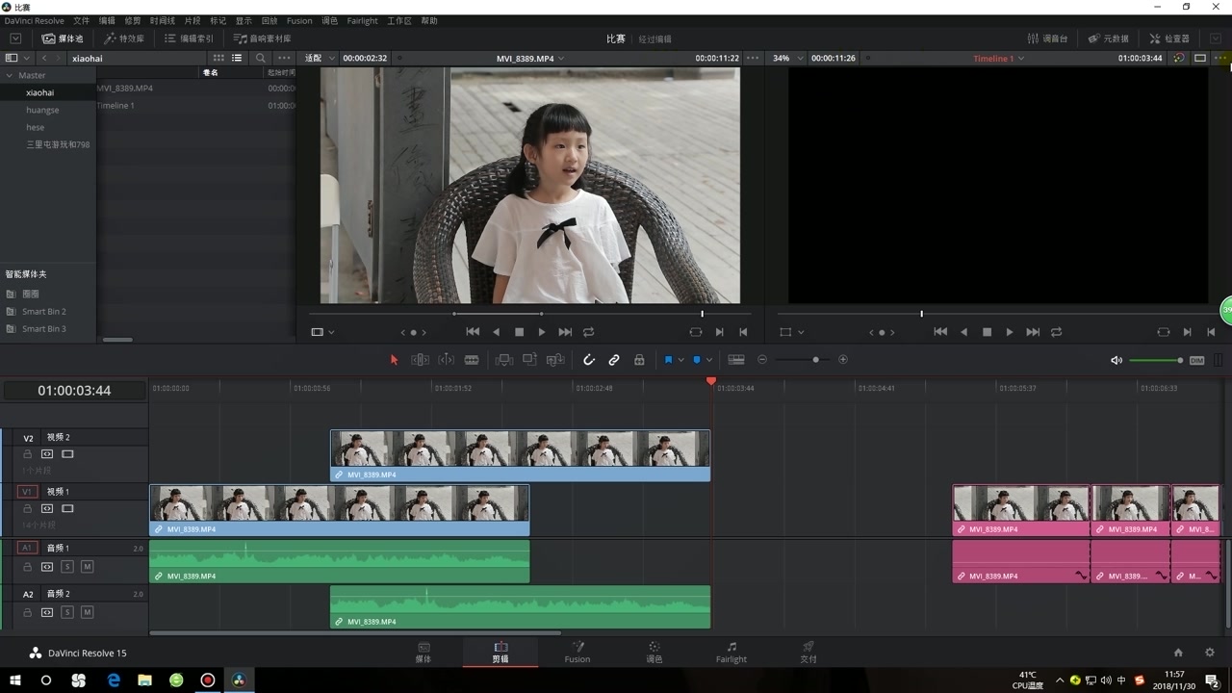Open the 文件 menu

click(82, 20)
